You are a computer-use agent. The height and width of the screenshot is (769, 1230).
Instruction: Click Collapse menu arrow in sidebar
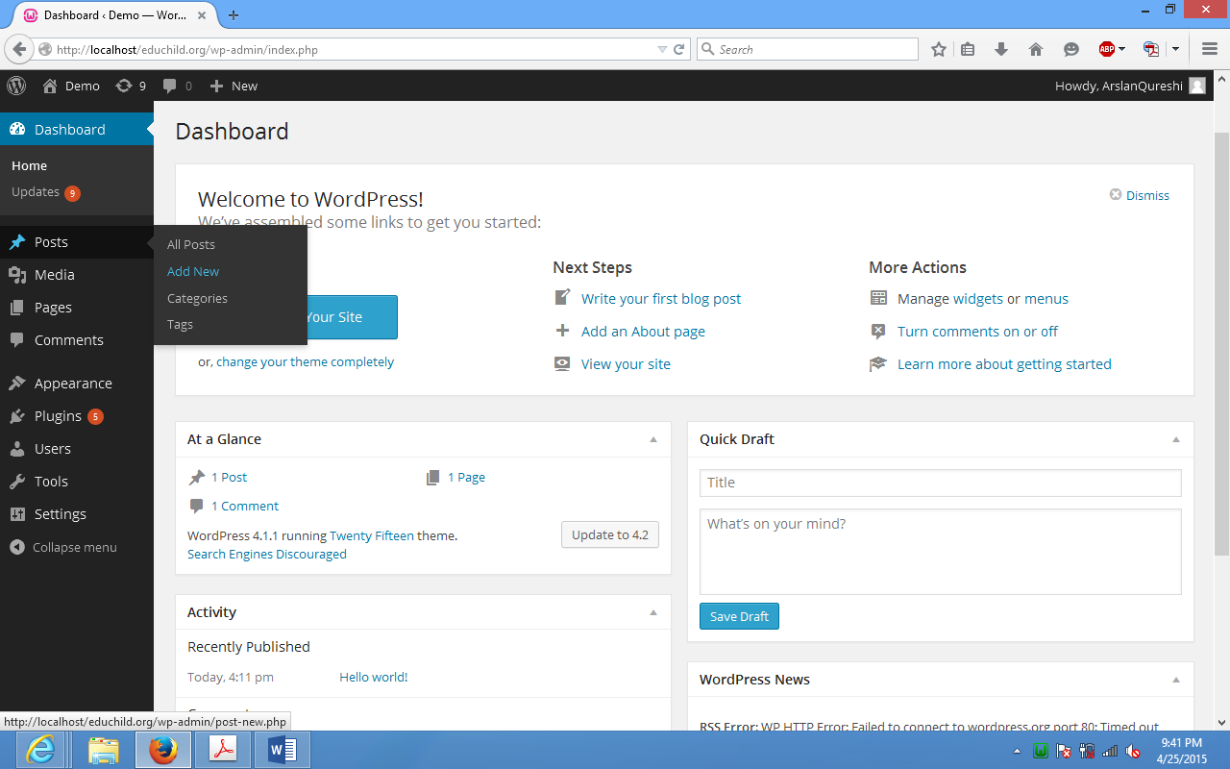[x=16, y=547]
